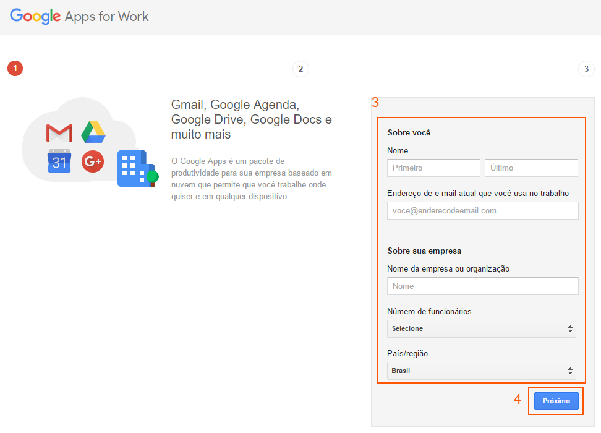Click the company name Nome field

[482, 286]
